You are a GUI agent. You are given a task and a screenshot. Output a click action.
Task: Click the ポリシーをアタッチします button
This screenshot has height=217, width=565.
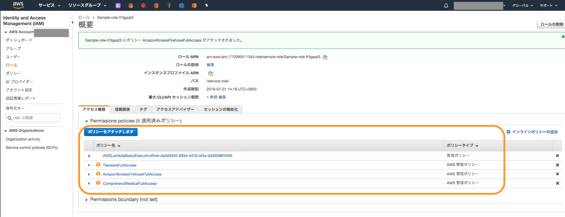click(x=111, y=132)
